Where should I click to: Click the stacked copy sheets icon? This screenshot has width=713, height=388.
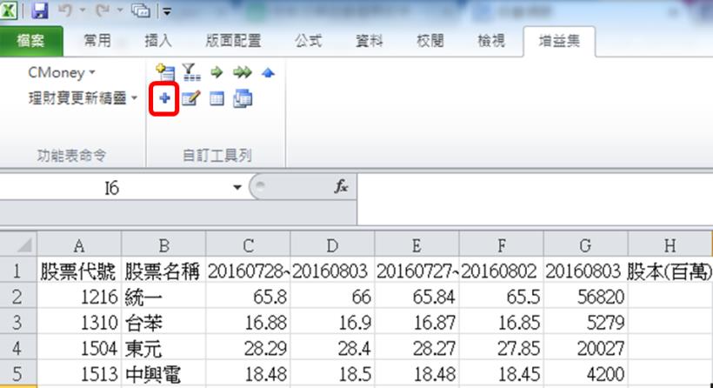pyautogui.click(x=243, y=98)
